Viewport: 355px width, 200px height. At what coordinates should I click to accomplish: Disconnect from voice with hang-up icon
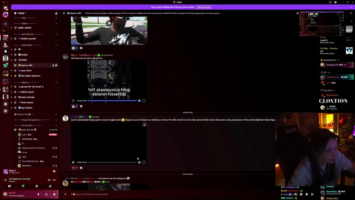point(54,180)
